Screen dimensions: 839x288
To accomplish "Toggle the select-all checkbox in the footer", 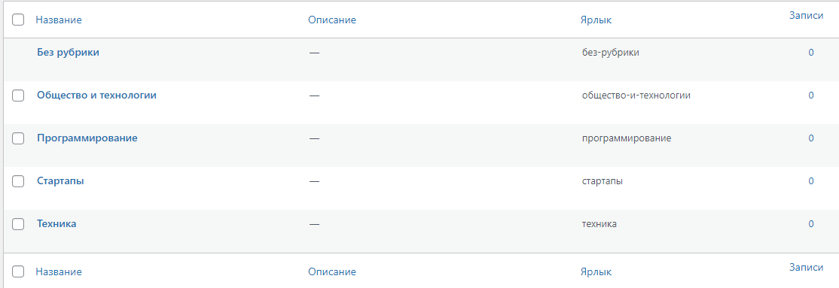I will pyautogui.click(x=18, y=271).
